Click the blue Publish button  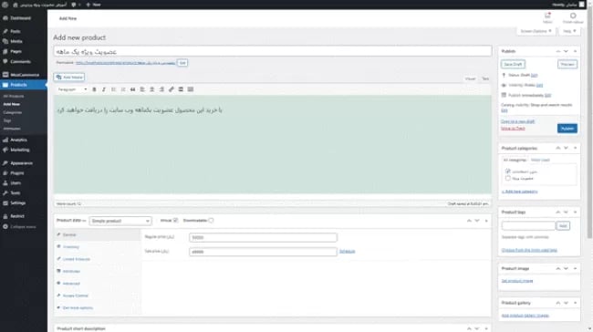[567, 129]
